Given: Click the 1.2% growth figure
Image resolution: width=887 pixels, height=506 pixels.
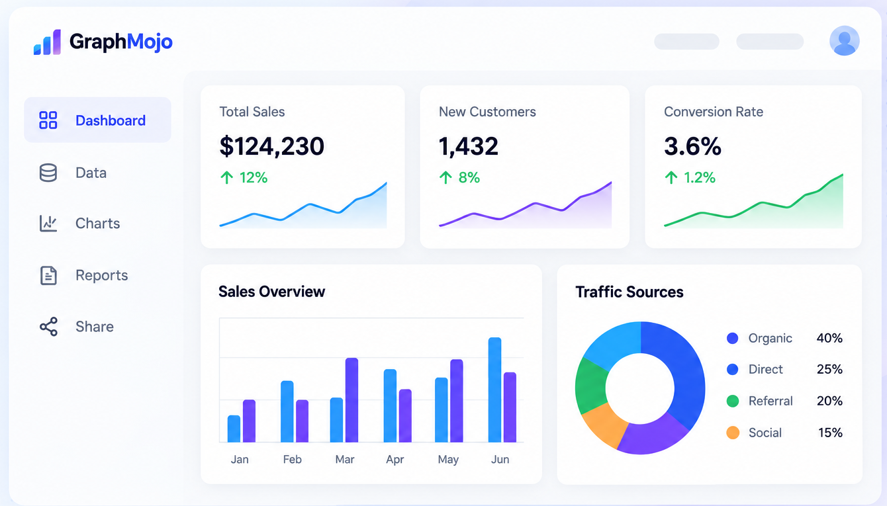Looking at the screenshot, I should (700, 177).
